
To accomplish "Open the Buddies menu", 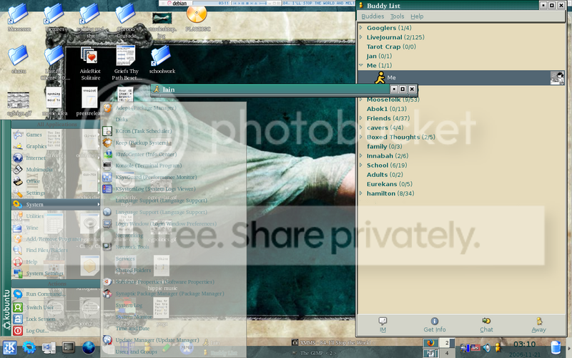I will coord(373,16).
